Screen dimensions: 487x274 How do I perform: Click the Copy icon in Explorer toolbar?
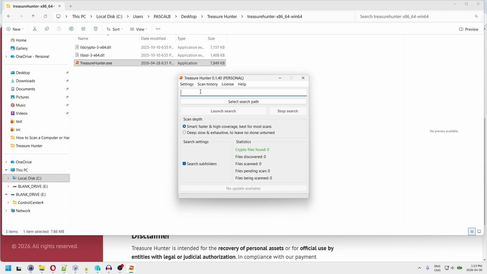pyautogui.click(x=47, y=29)
